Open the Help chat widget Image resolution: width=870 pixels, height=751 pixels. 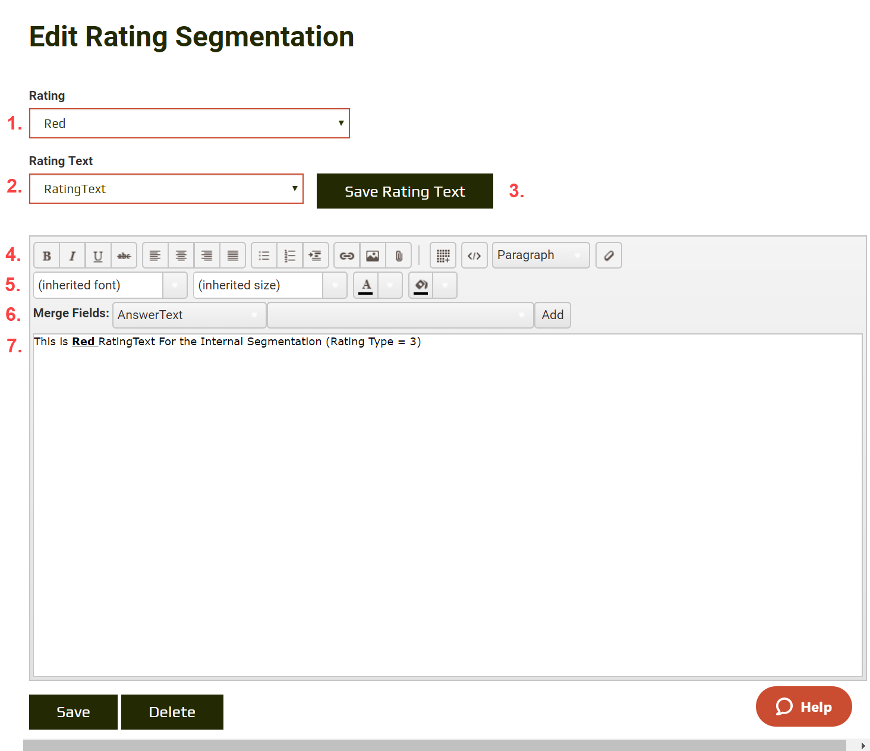point(803,706)
